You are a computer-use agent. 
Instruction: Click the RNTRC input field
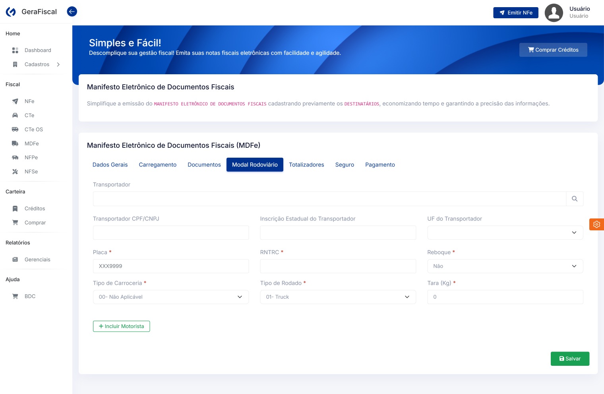point(338,266)
